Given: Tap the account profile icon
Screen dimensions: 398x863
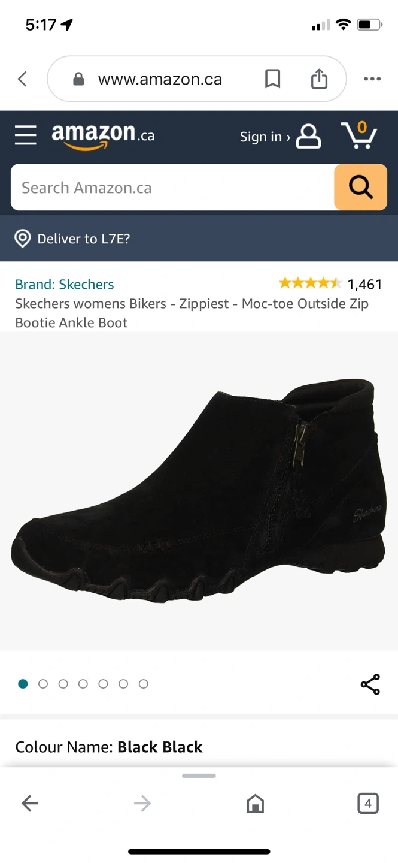Looking at the screenshot, I should tap(309, 137).
